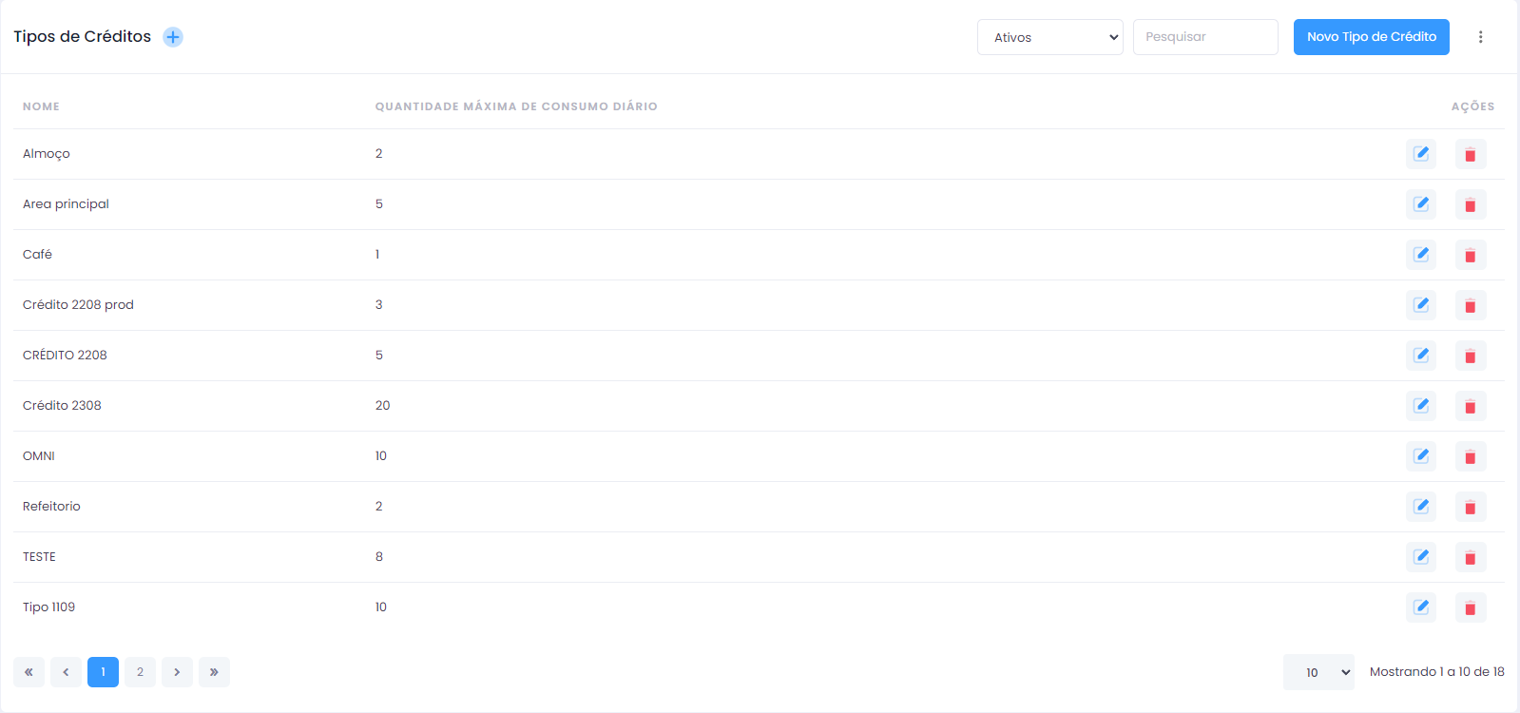The image size is (1520, 713).
Task: Edit the Crédito 2208 prod row
Action: (x=1421, y=305)
